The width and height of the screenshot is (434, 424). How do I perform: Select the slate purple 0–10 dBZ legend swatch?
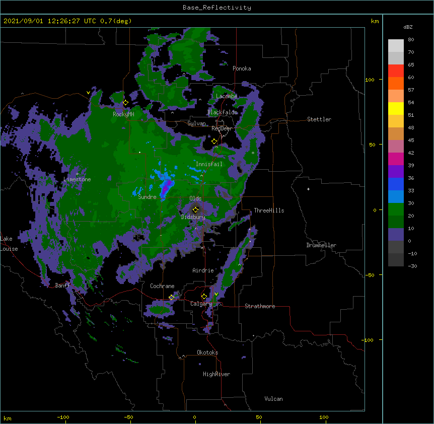396,235
